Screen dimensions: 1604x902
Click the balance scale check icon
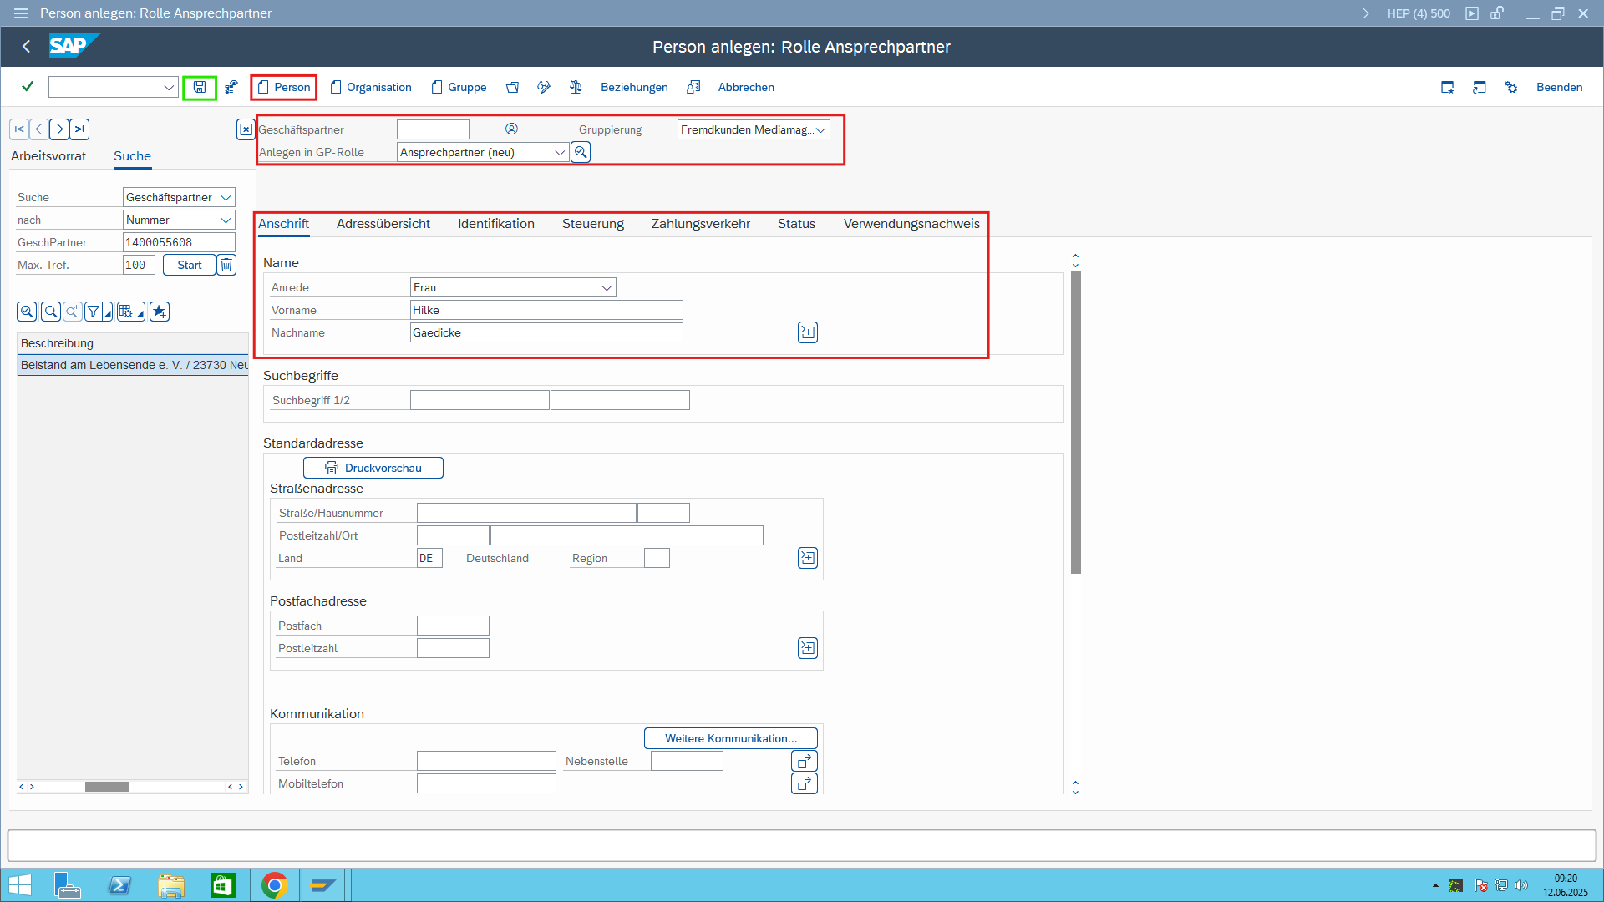pos(576,87)
